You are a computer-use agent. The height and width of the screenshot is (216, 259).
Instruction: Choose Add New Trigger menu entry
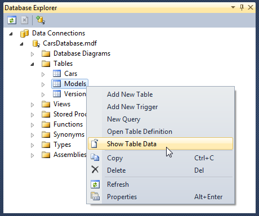coord(160,107)
